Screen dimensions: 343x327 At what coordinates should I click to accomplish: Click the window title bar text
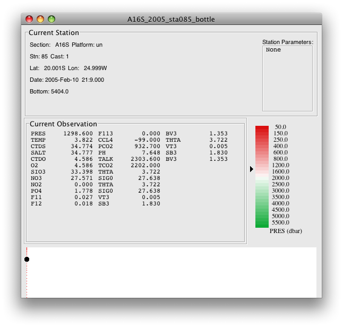point(171,19)
